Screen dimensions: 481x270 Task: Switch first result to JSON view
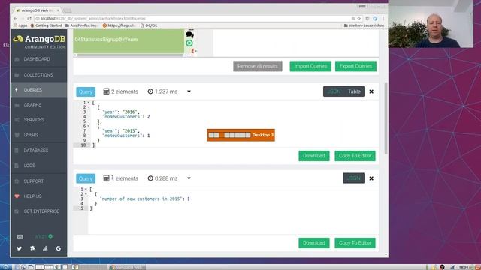pyautogui.click(x=334, y=91)
